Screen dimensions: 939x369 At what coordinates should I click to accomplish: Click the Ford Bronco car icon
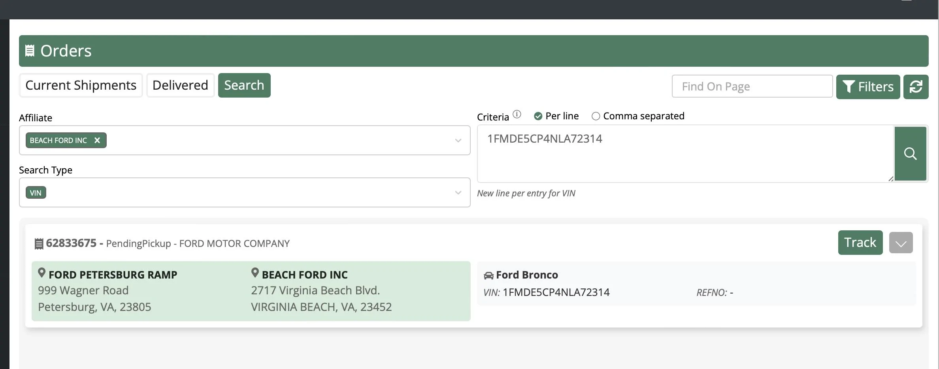(x=488, y=275)
